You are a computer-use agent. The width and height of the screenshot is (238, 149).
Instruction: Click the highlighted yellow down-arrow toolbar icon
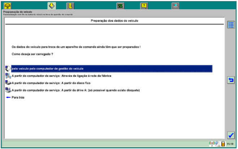coord(52,5)
